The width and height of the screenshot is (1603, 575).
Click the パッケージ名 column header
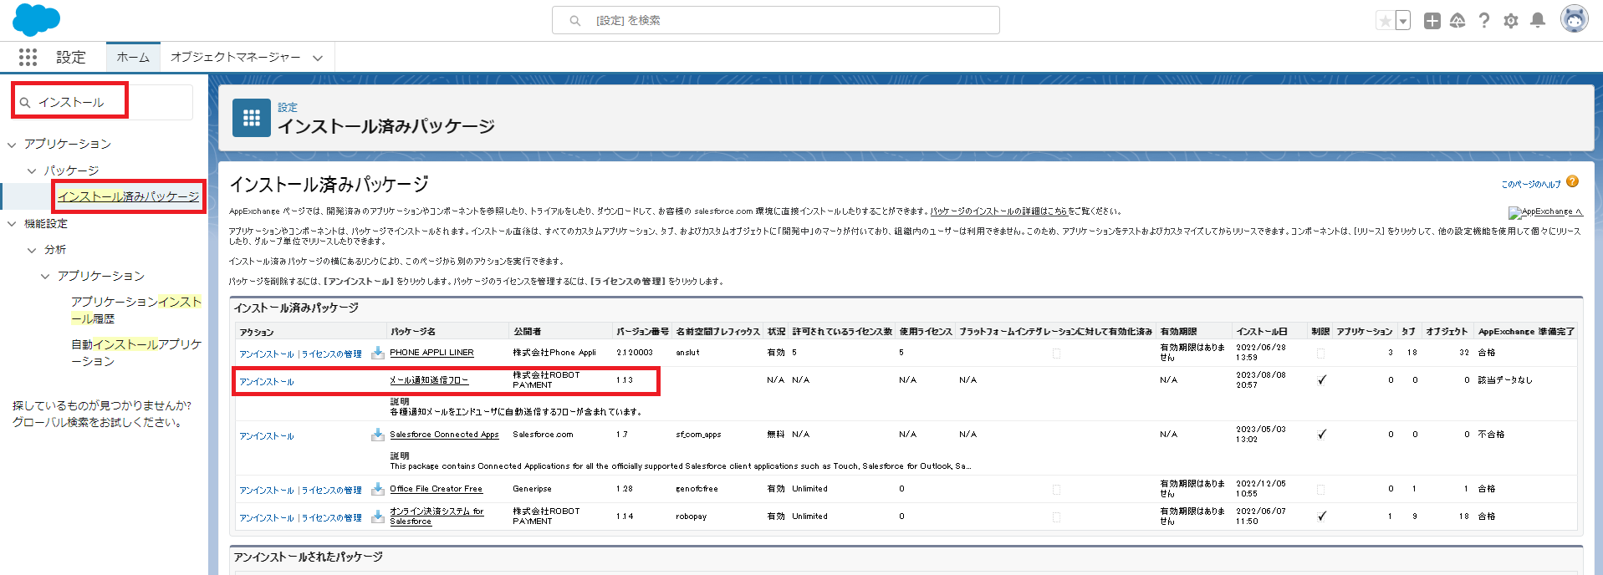[x=412, y=332]
